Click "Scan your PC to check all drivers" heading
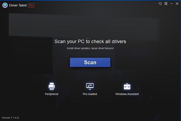The height and width of the screenshot is (121, 181). (90, 41)
